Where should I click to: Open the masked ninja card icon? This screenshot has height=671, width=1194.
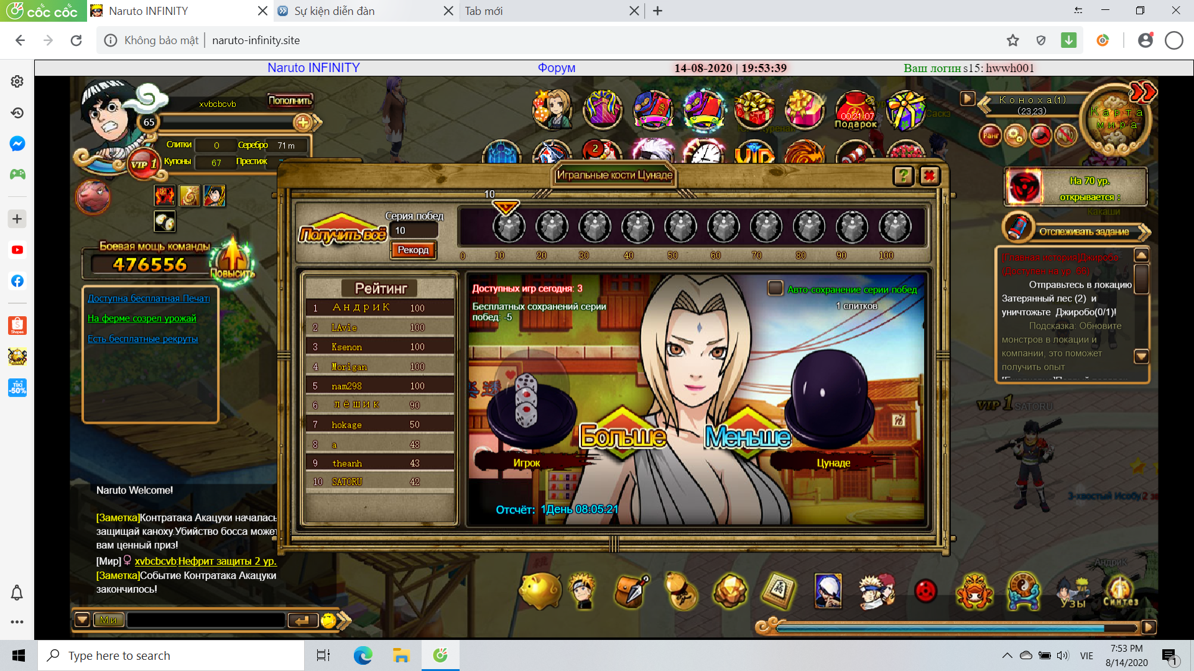[x=828, y=591]
